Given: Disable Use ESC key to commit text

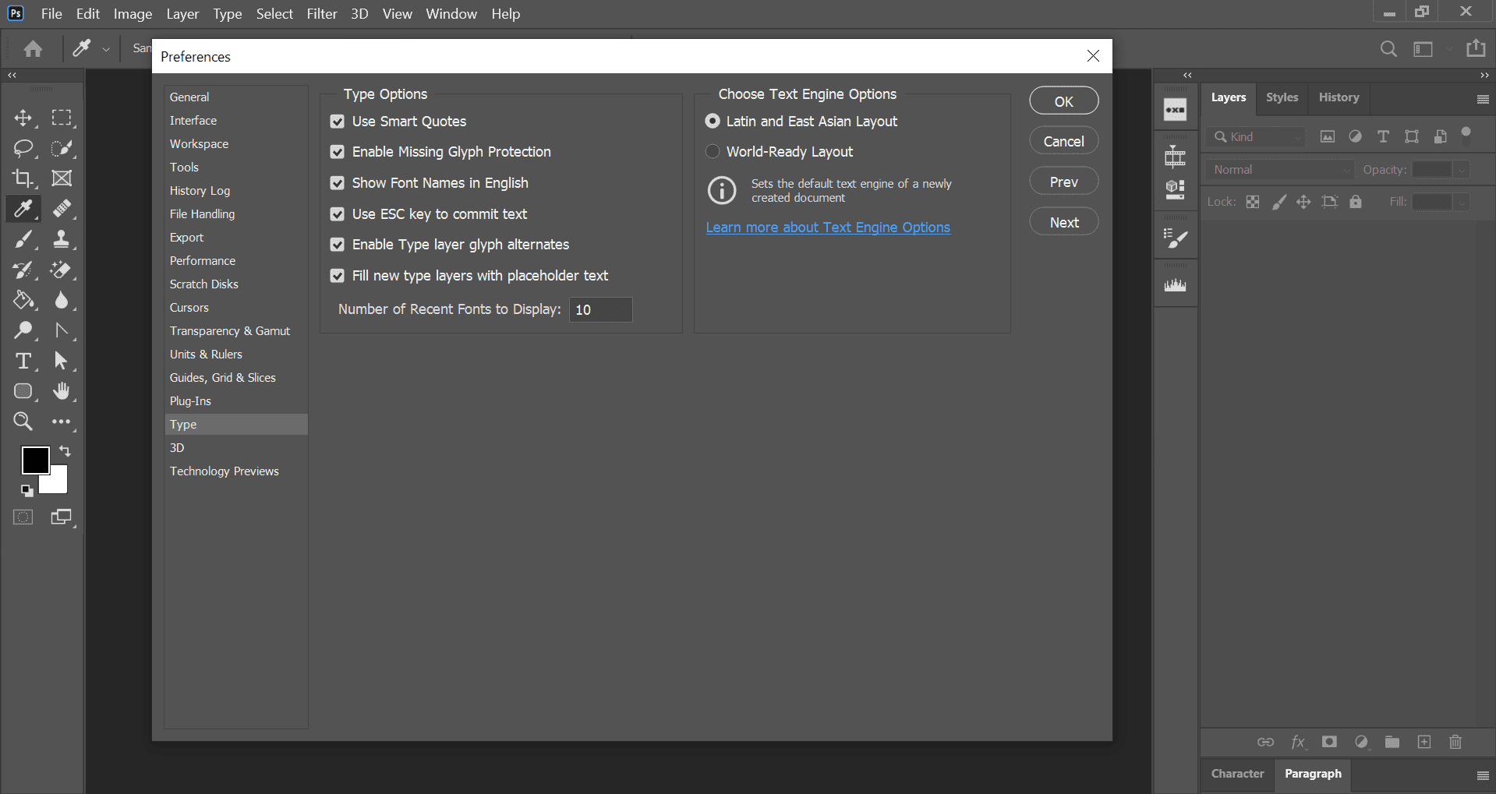Looking at the screenshot, I should click(x=338, y=214).
